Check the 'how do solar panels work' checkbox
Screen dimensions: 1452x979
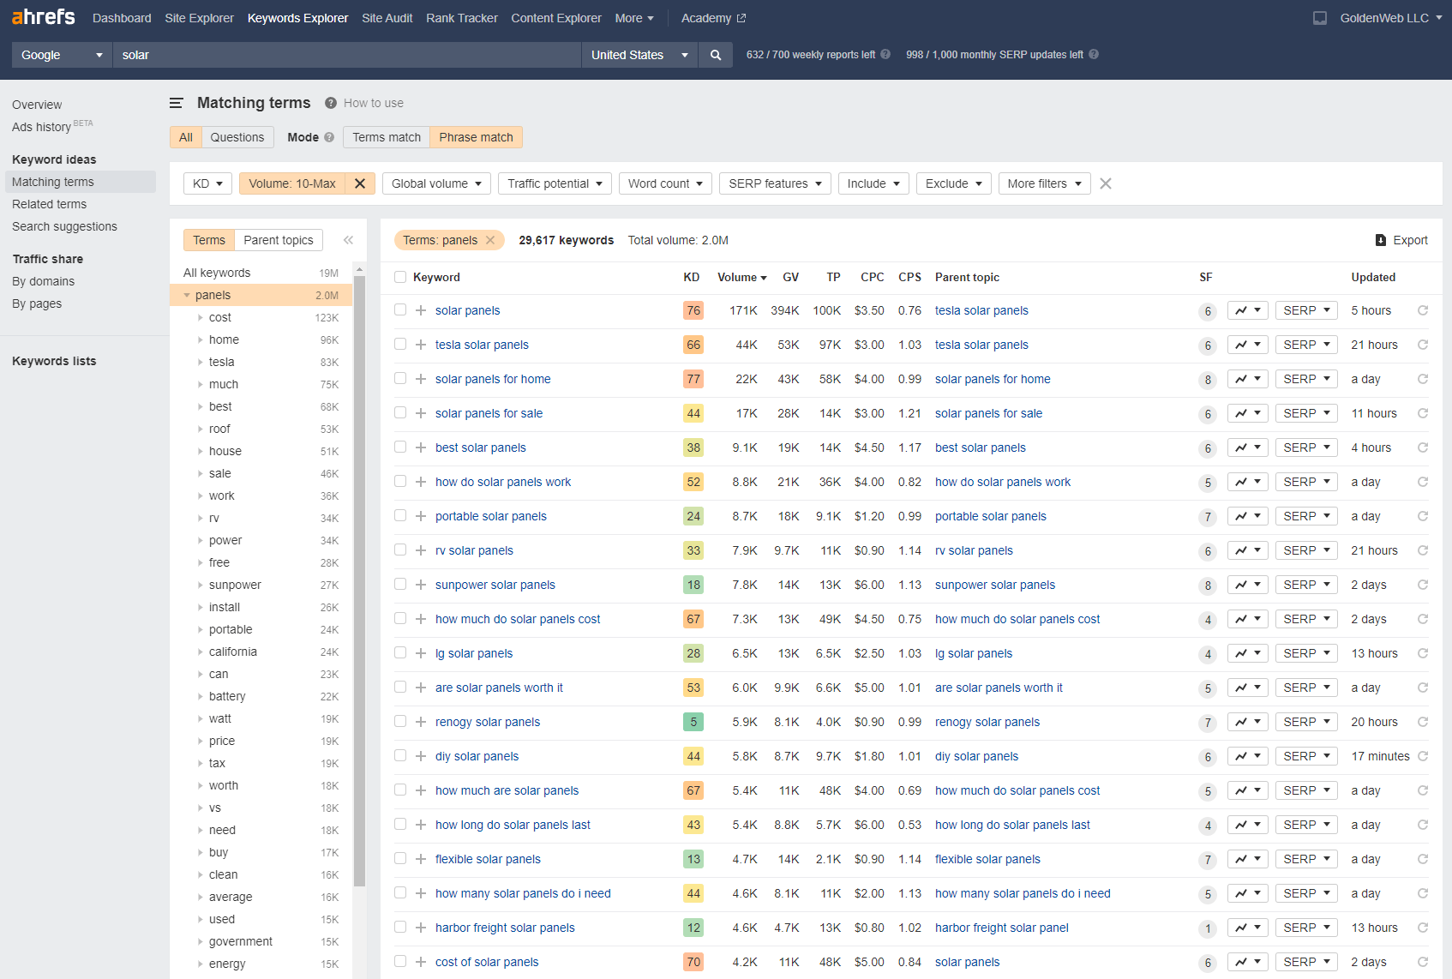coord(400,481)
